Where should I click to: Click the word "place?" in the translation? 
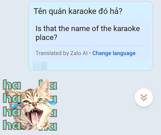pos(46,38)
